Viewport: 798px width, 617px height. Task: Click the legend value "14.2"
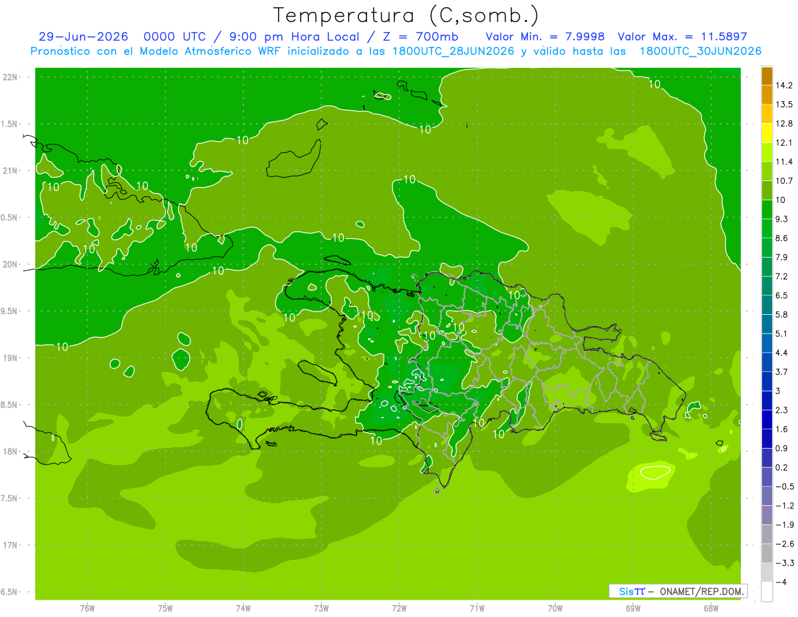point(783,85)
